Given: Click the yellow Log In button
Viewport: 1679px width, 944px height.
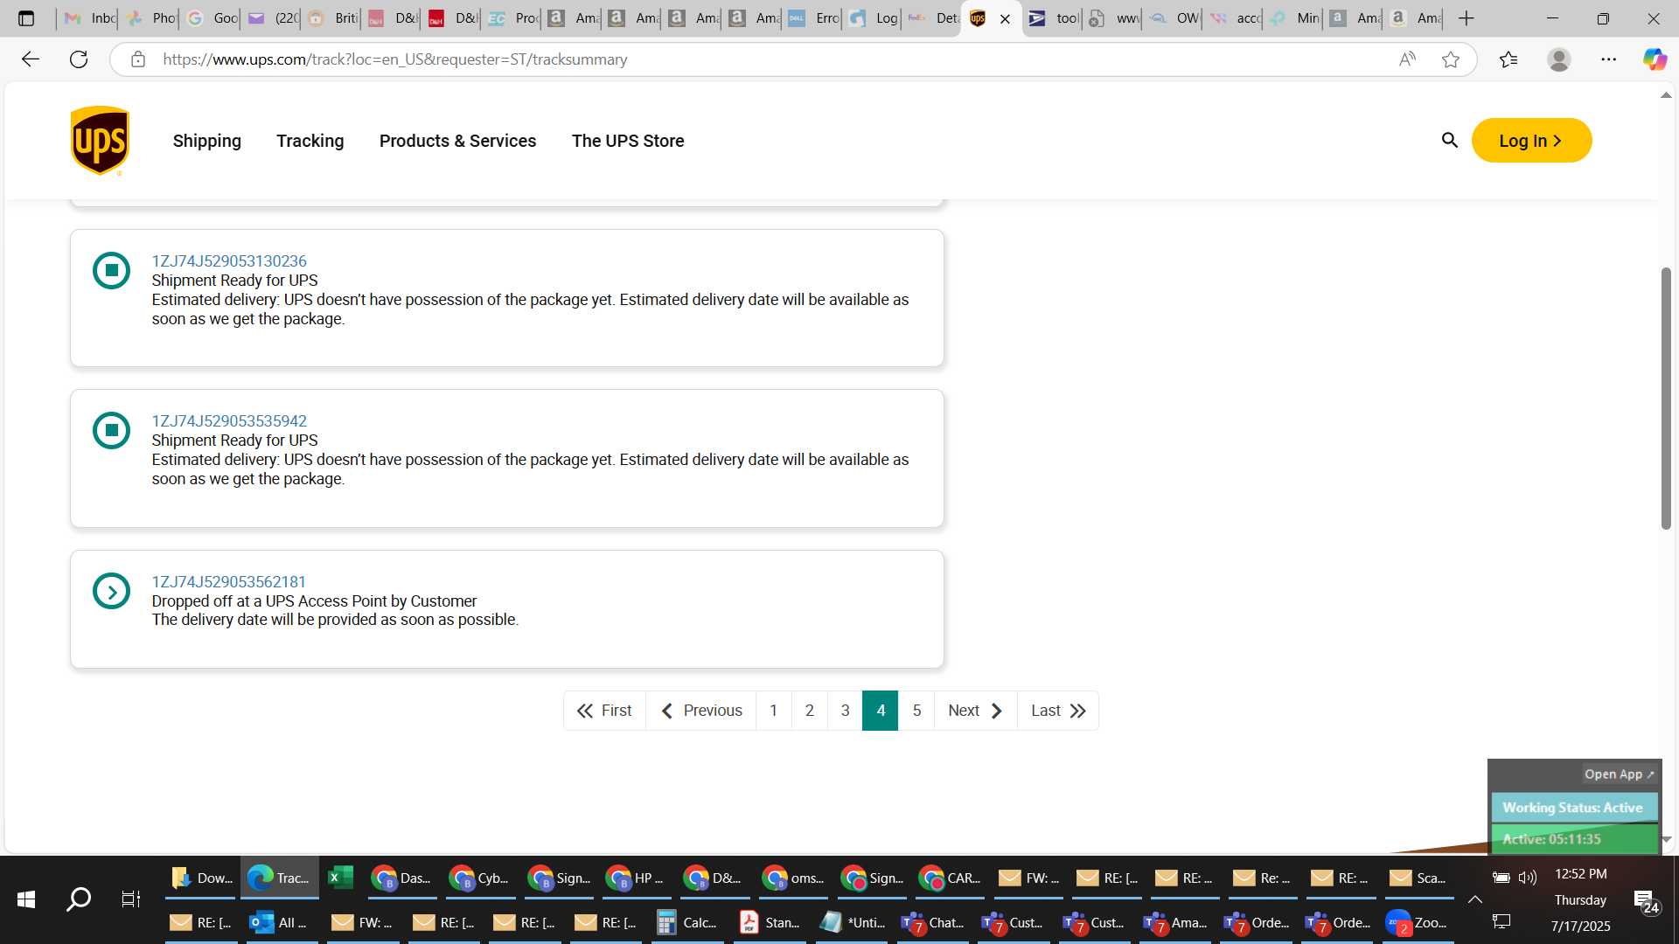Looking at the screenshot, I should (1531, 141).
